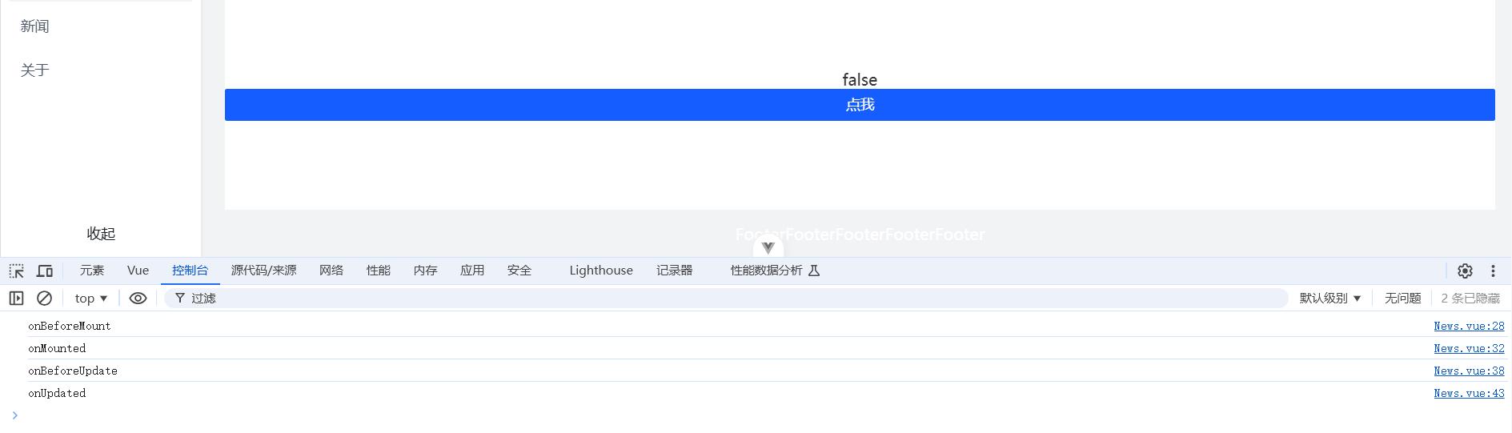The height and width of the screenshot is (433, 1512).
Task: Open the 安全 tab
Action: pyautogui.click(x=519, y=271)
